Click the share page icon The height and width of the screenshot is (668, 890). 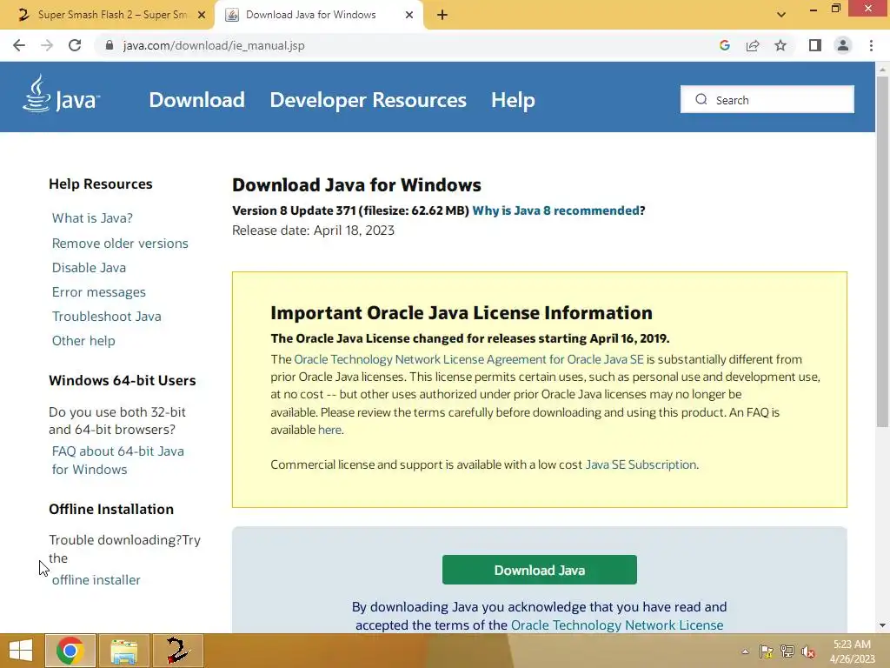click(x=753, y=45)
